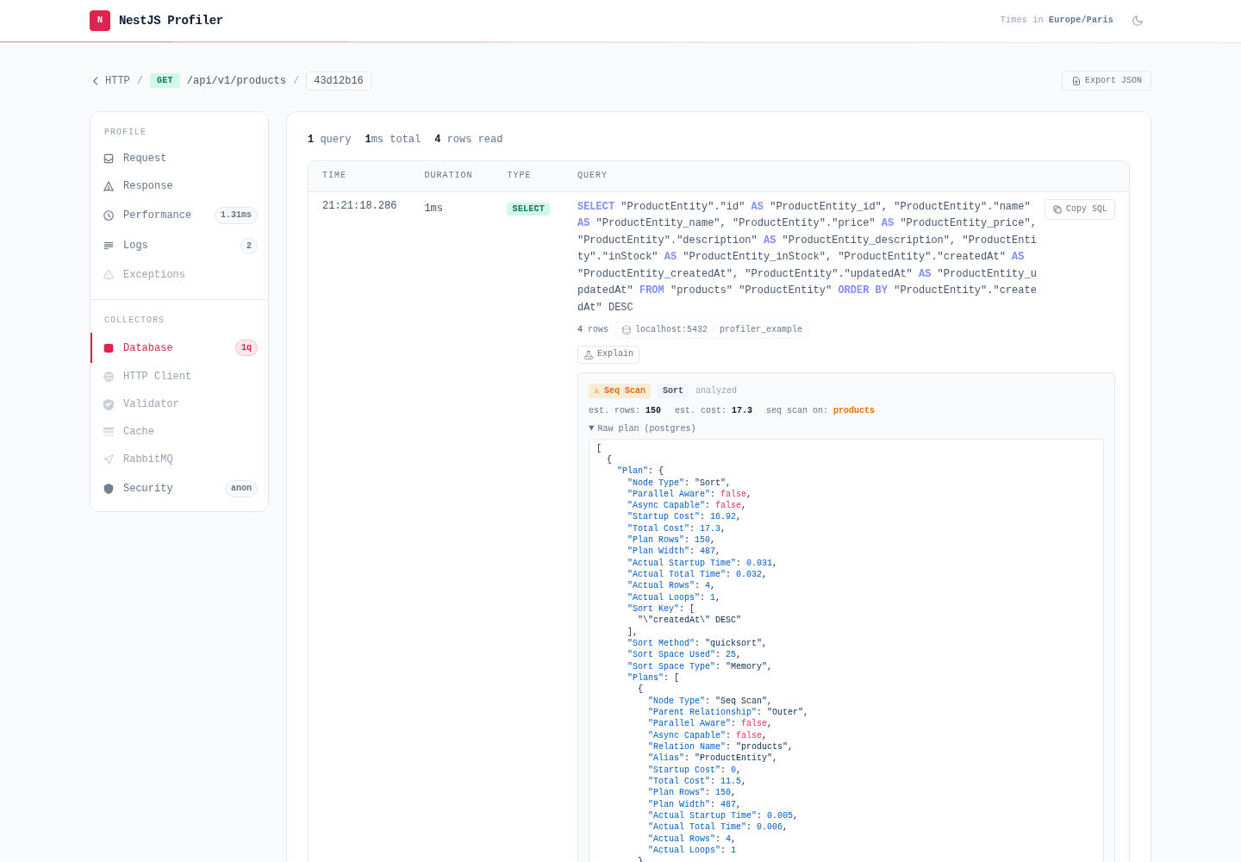Click the SELECT type badge
Viewport: 1241px width, 862px height.
tap(528, 209)
